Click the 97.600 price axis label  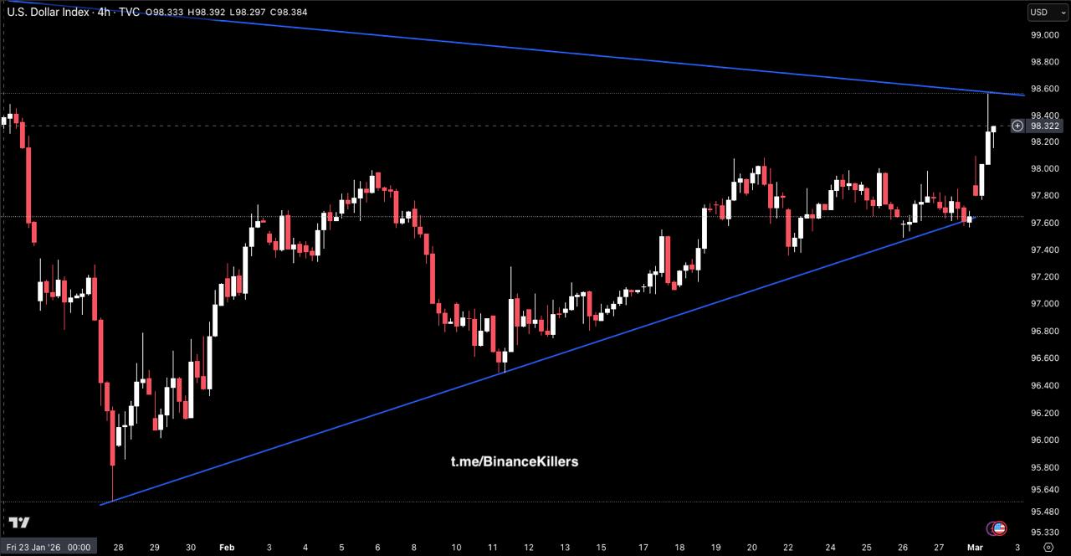(1045, 223)
